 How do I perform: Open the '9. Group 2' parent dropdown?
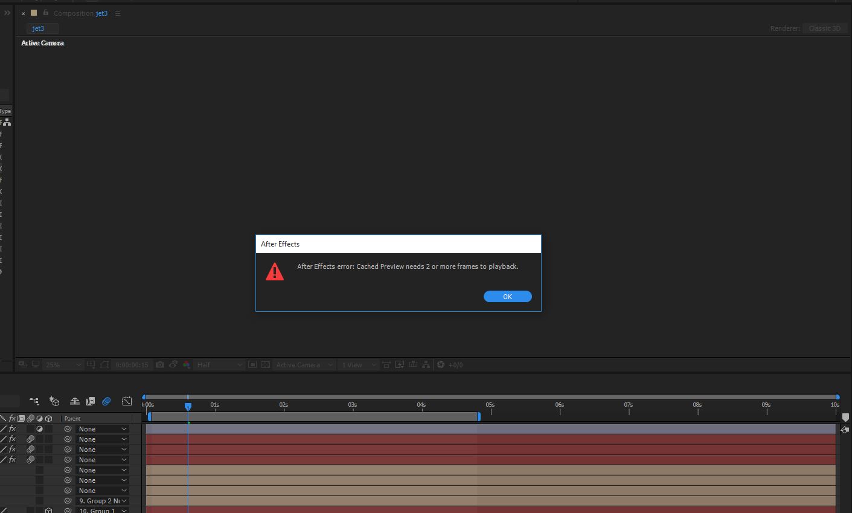tap(103, 501)
